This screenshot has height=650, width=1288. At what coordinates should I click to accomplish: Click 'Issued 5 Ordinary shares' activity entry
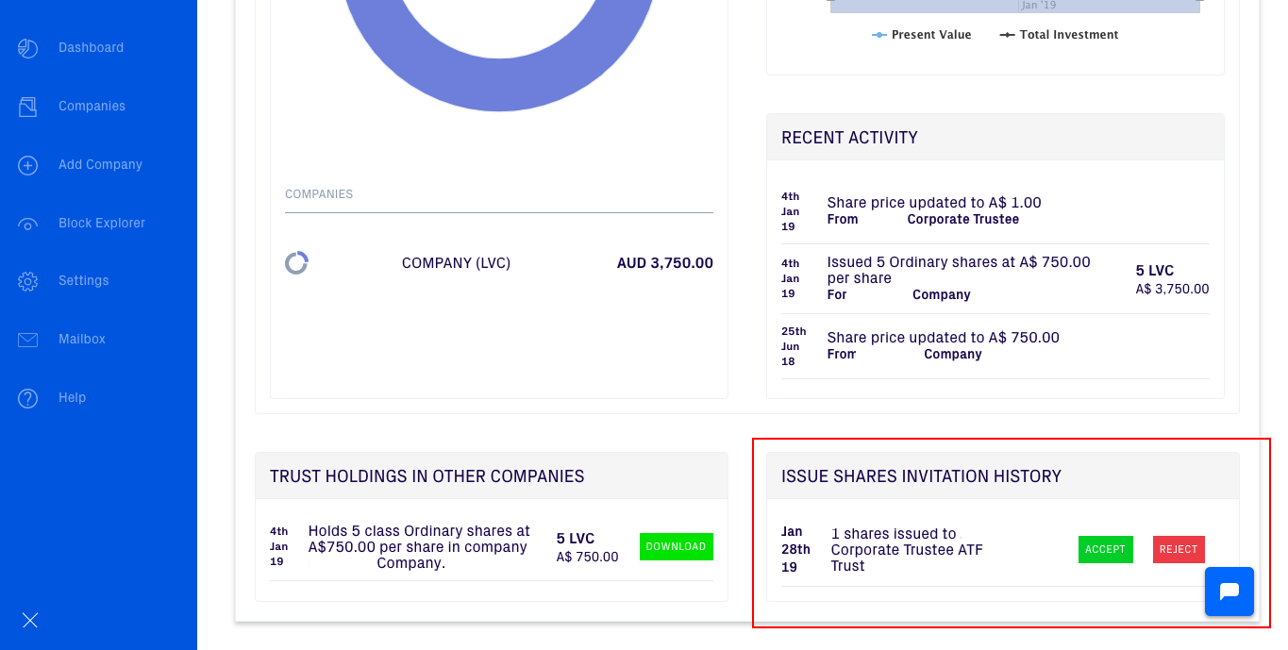[959, 270]
